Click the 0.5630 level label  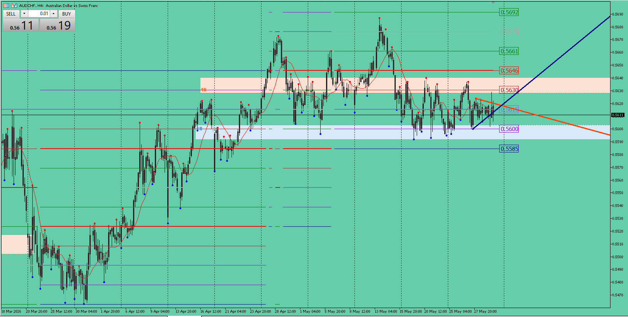pos(509,90)
